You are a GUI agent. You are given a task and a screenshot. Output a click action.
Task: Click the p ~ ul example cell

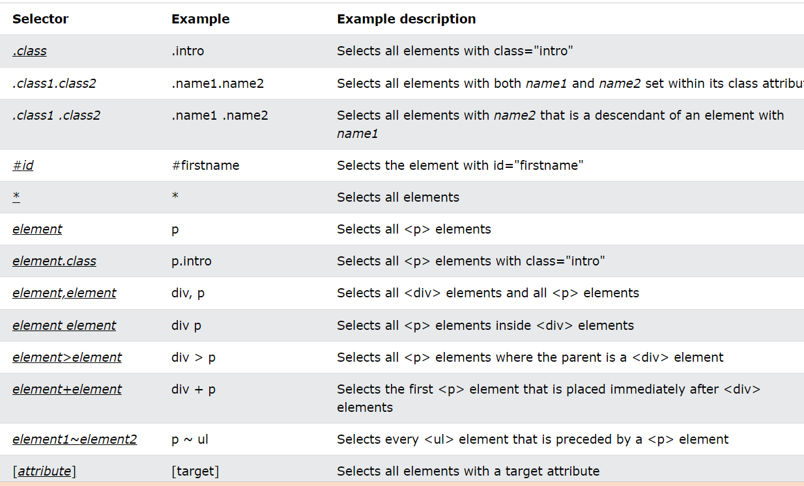(190, 439)
